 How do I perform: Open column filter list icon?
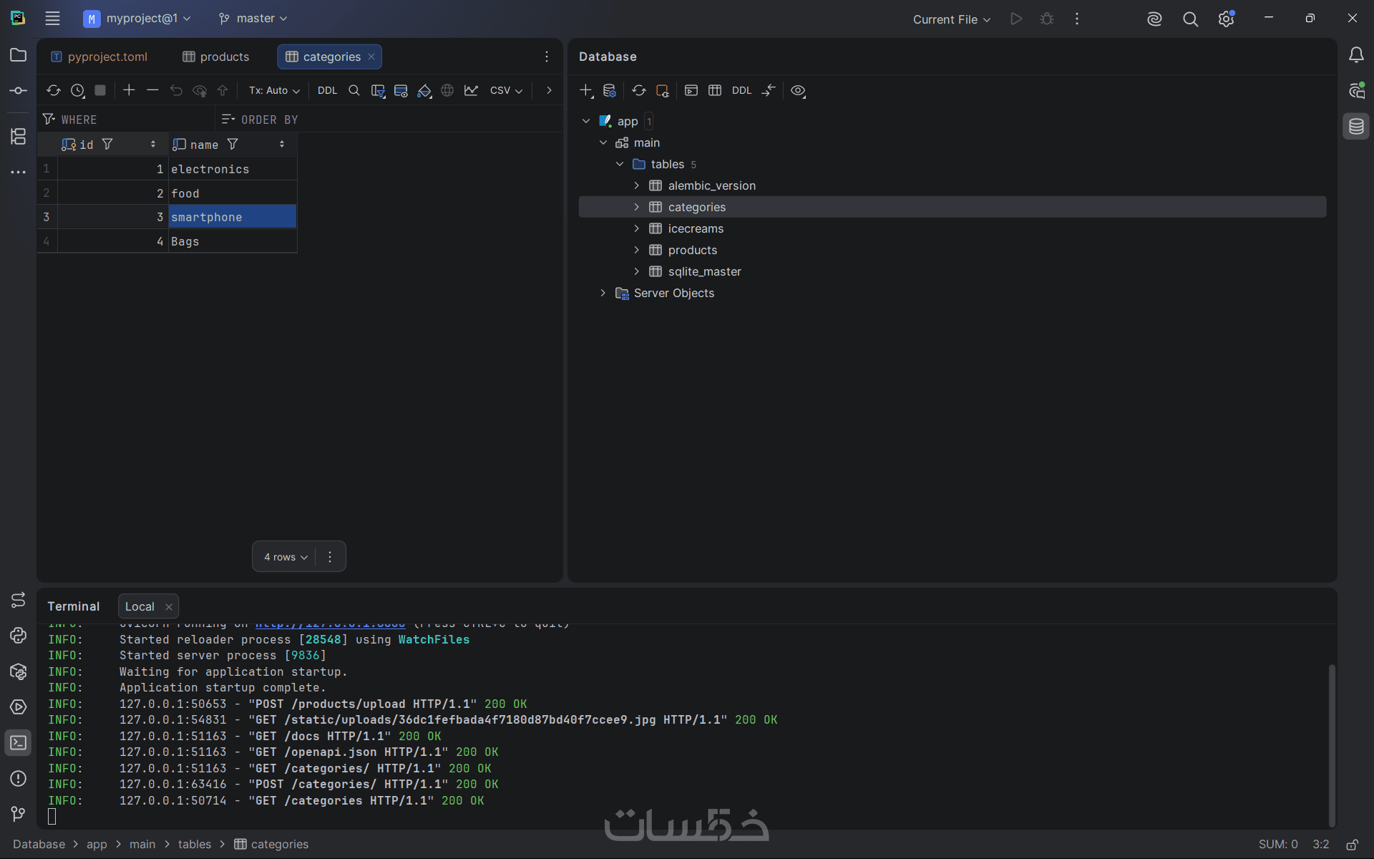378,90
